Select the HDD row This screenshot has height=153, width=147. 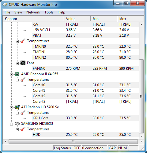85,135
